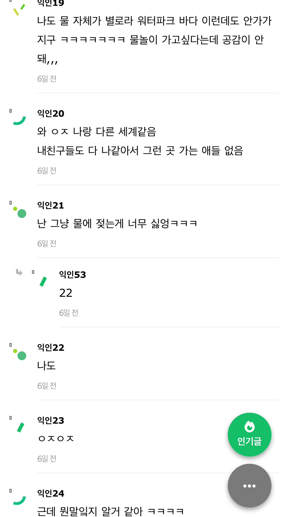Click 익인21's green dots profile avatar
Image resolution: width=286 pixels, height=517 pixels.
coord(20,212)
